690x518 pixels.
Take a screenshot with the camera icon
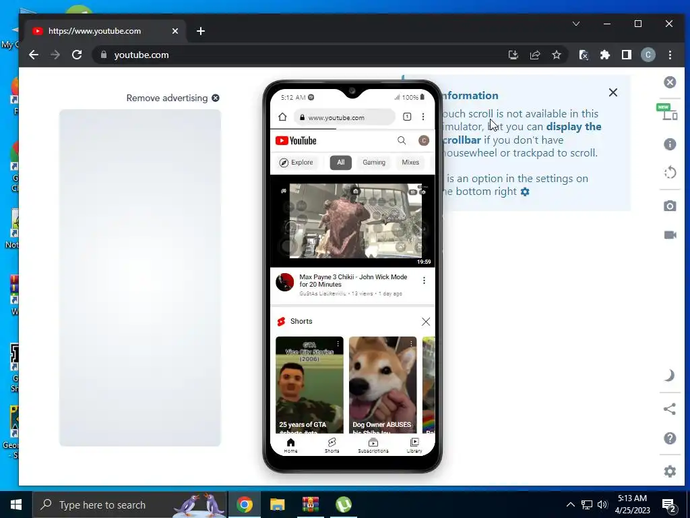point(670,206)
